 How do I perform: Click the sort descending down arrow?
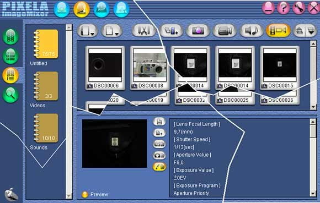point(311,31)
